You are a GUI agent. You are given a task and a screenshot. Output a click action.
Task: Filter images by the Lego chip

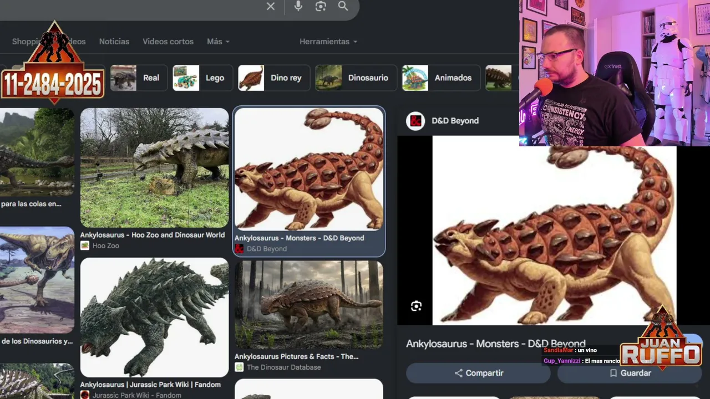pos(202,78)
